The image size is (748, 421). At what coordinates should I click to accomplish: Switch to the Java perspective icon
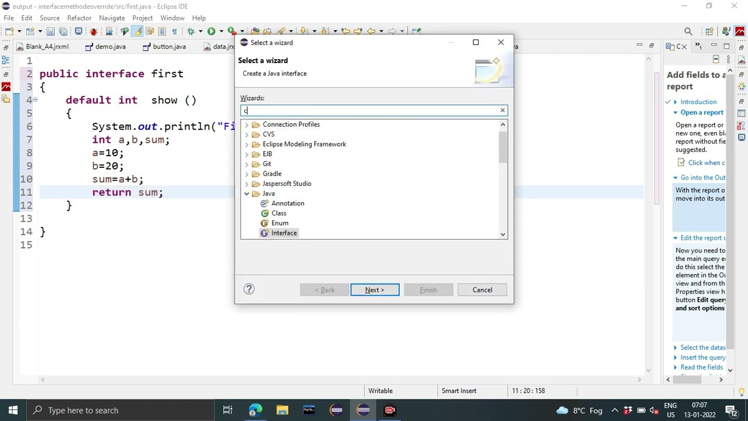tap(726, 32)
